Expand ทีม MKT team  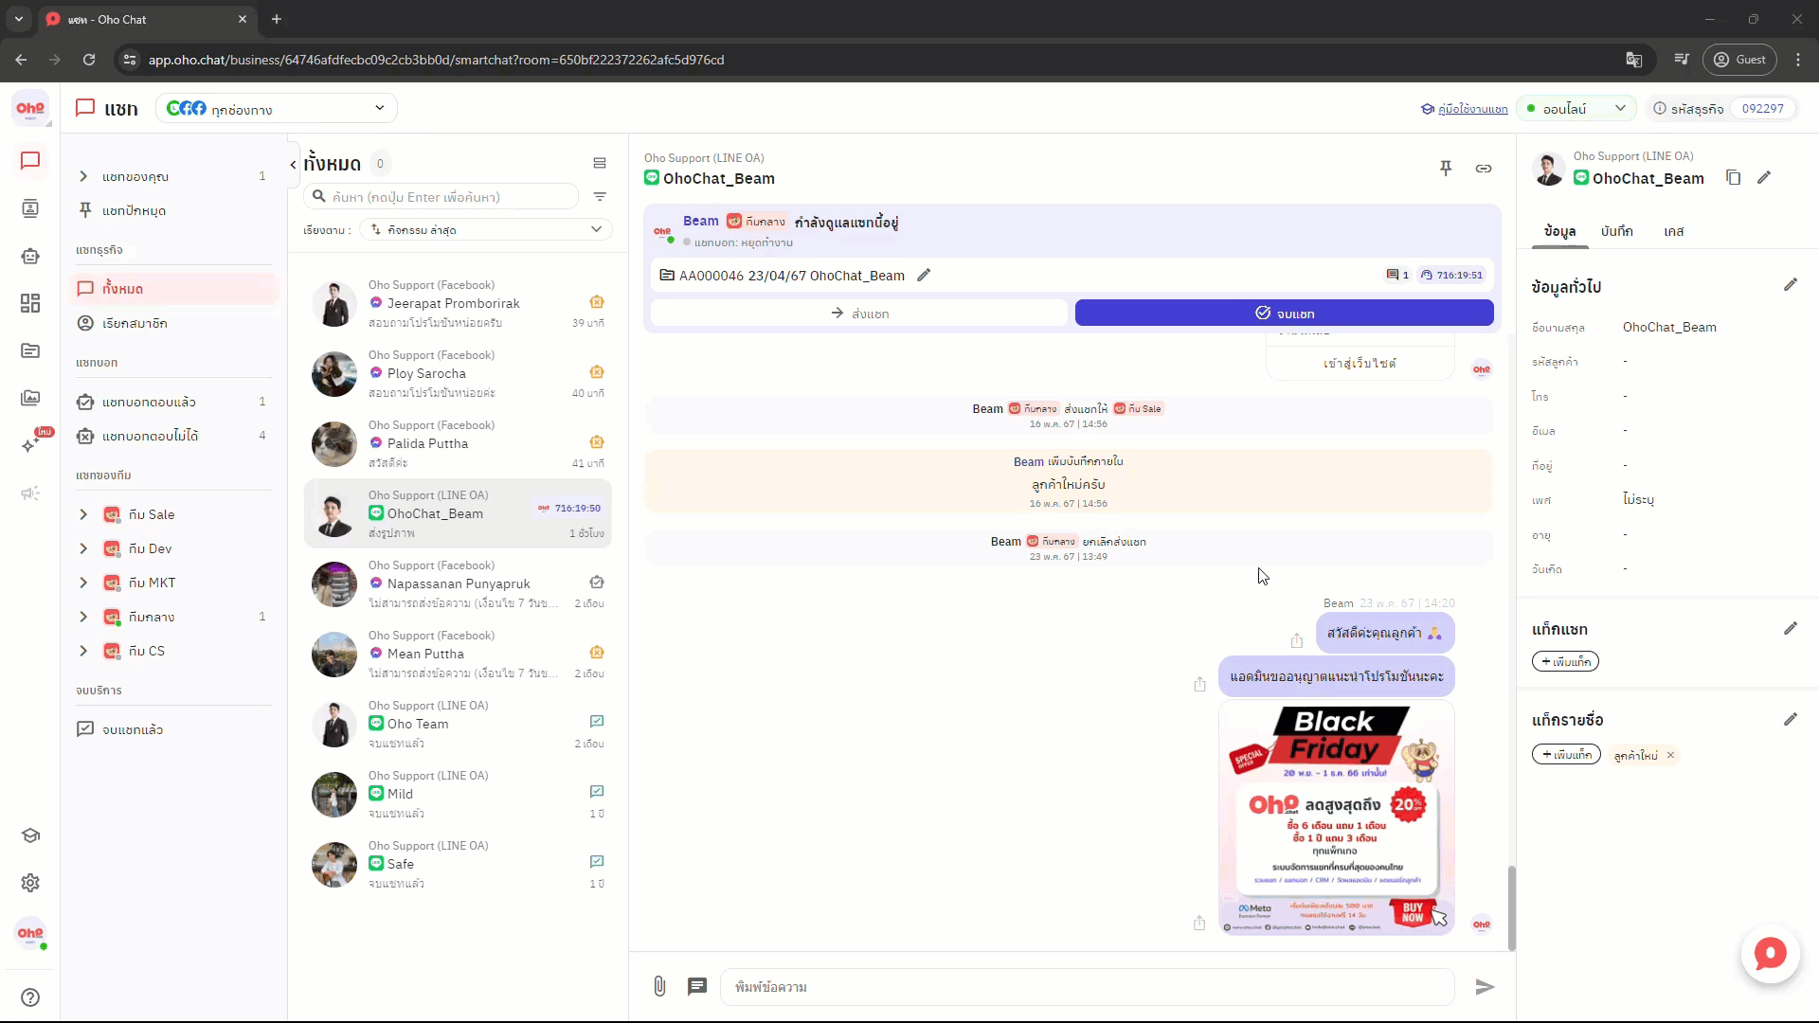point(83,583)
